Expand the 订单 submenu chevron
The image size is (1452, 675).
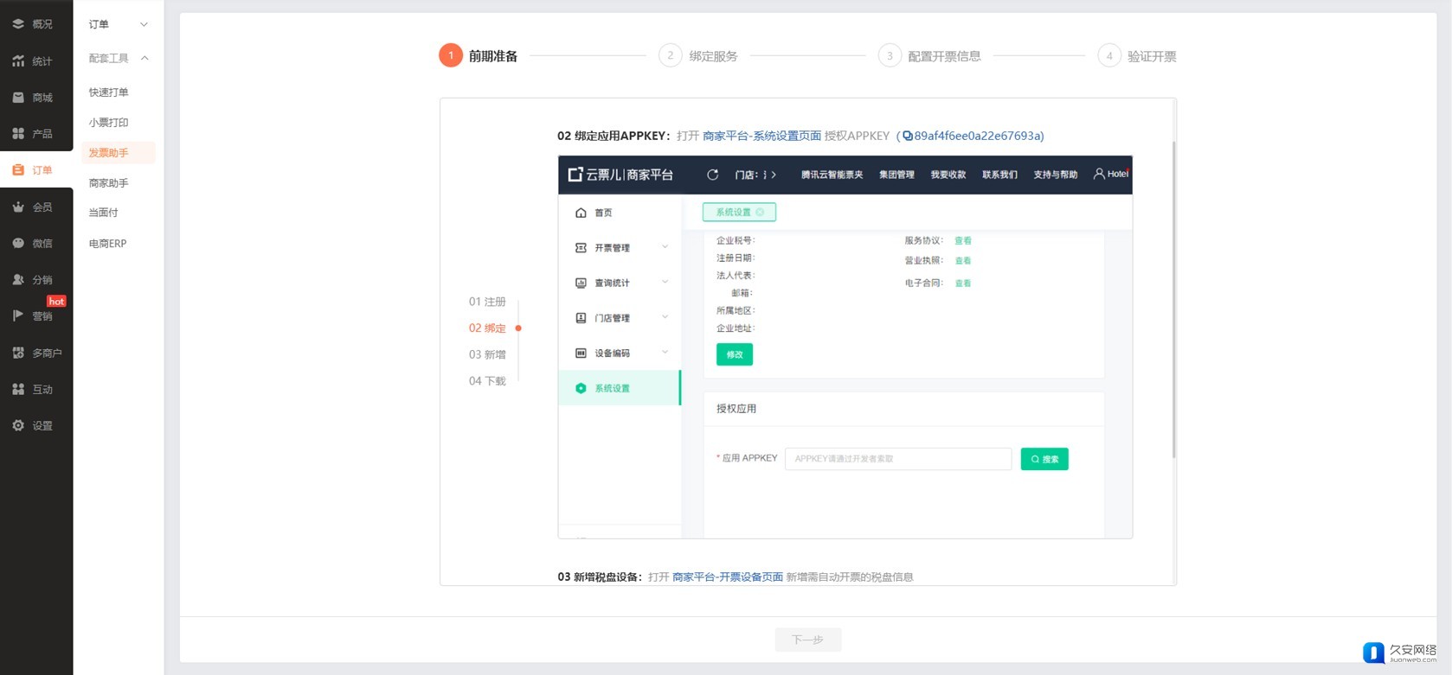[144, 24]
